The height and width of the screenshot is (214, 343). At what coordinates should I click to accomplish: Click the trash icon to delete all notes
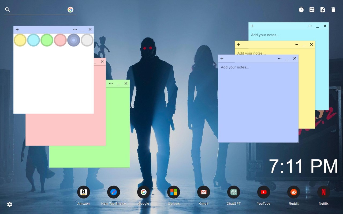[x=333, y=10]
